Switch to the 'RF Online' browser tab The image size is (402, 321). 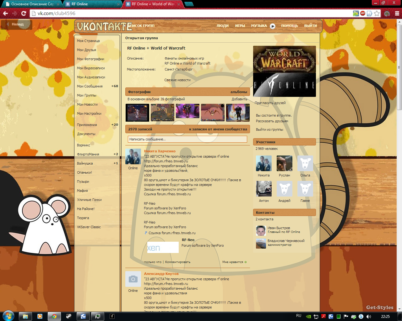point(93,4)
